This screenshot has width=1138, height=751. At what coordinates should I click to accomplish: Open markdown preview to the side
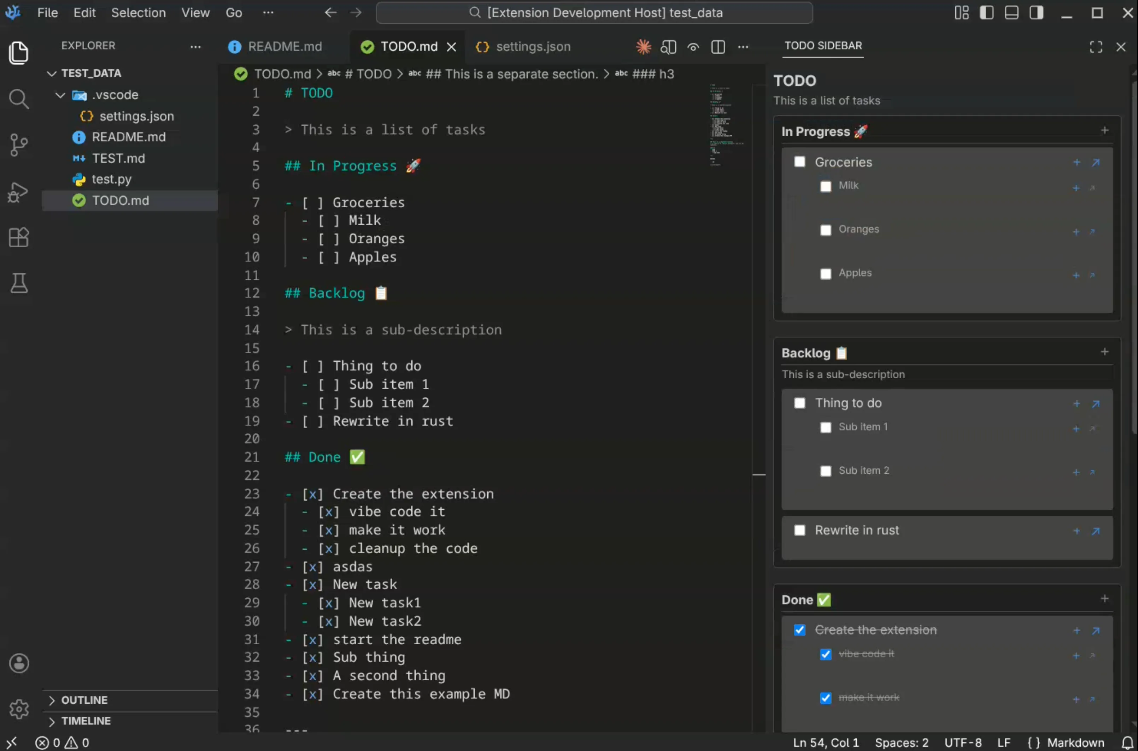tap(668, 47)
